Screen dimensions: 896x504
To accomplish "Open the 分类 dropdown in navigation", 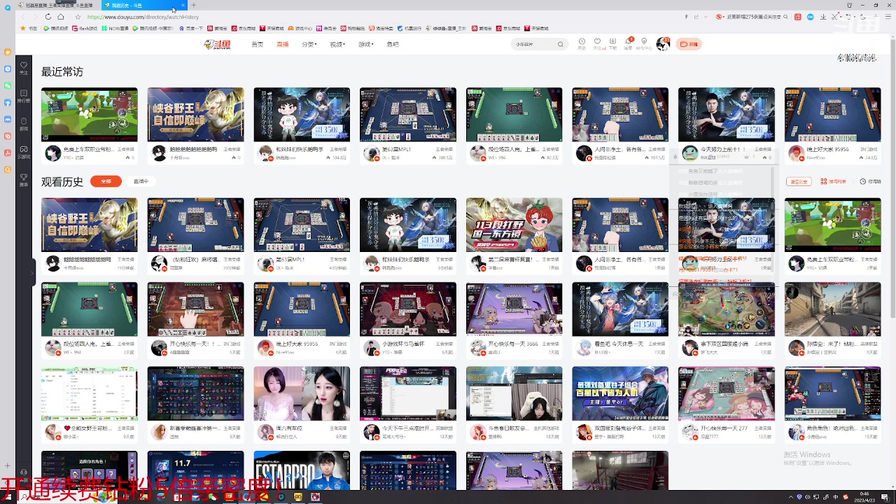I will (309, 44).
